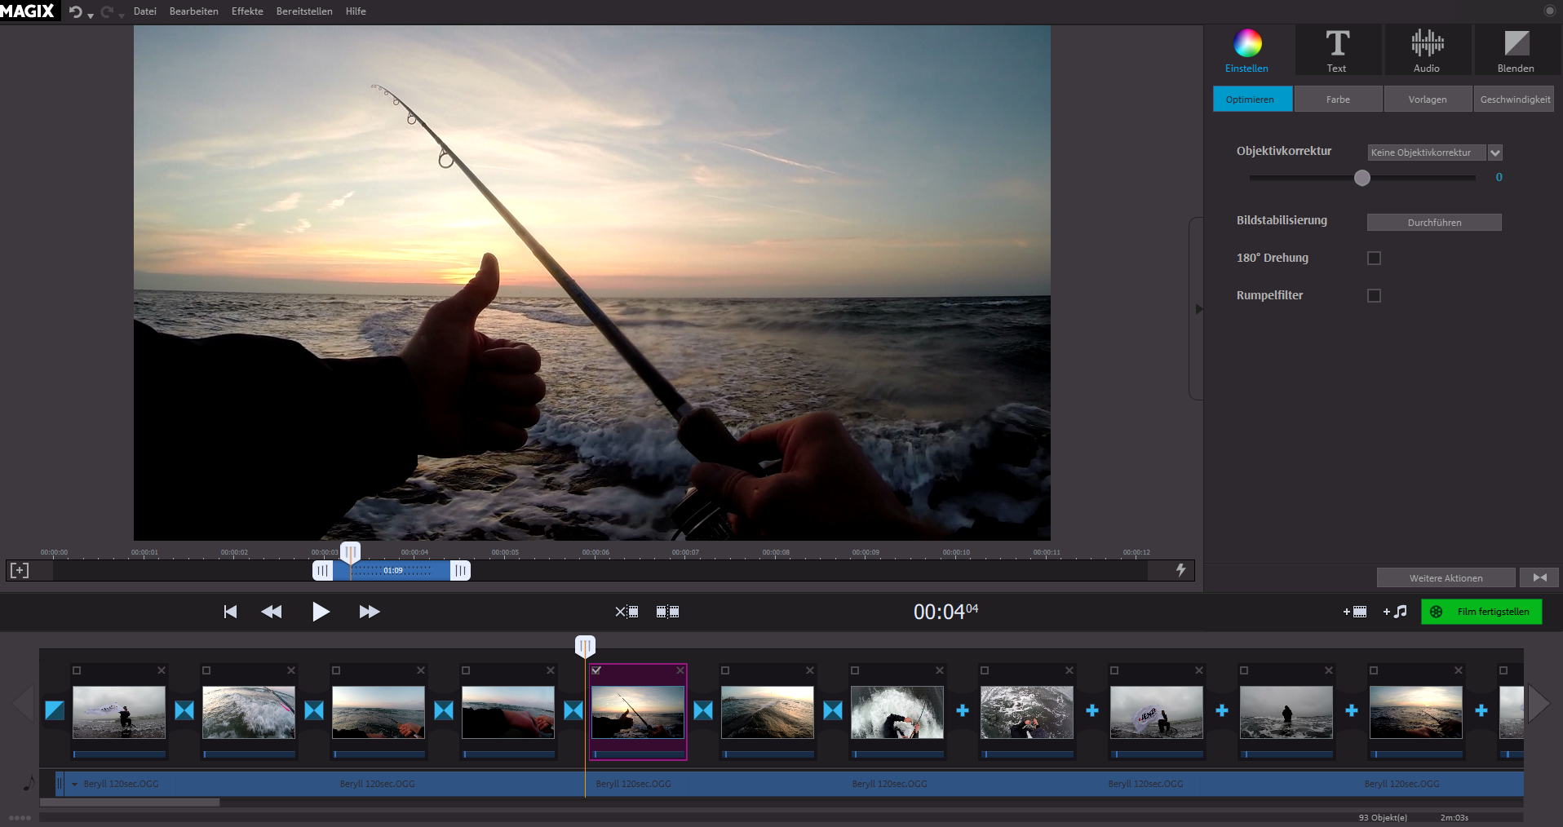Expand the Beryll 120sec.OGG audio track arrow

pos(75,784)
